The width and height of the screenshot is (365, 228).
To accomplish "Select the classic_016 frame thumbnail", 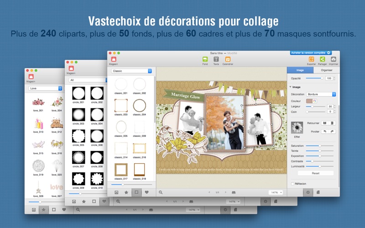I will (x=140, y=149).
